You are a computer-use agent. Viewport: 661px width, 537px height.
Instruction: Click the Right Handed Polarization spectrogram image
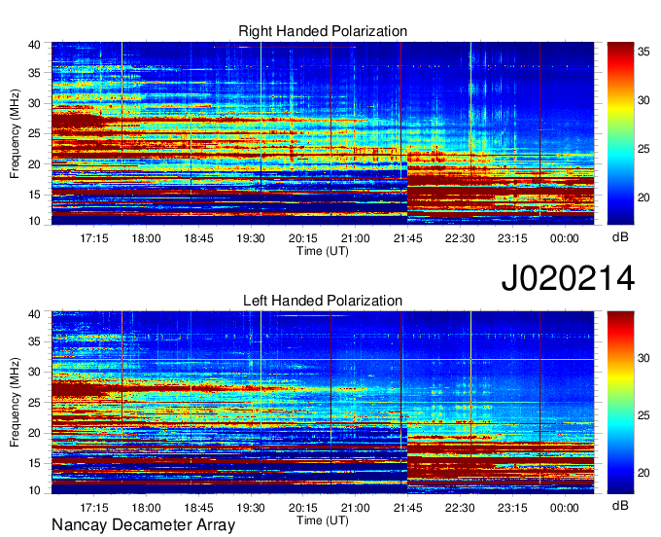point(323,133)
